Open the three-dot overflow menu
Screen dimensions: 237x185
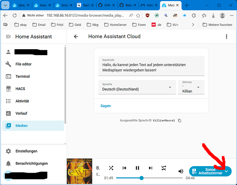(226, 37)
